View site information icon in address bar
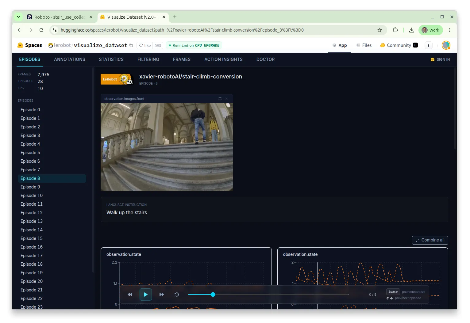Screen dimensions: 470x323 click(x=55, y=30)
